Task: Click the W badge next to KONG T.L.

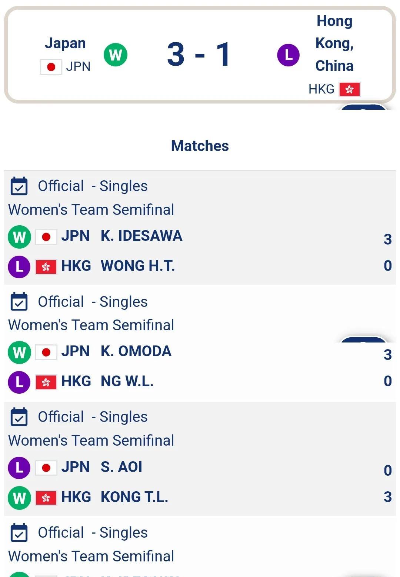Action: tap(19, 497)
